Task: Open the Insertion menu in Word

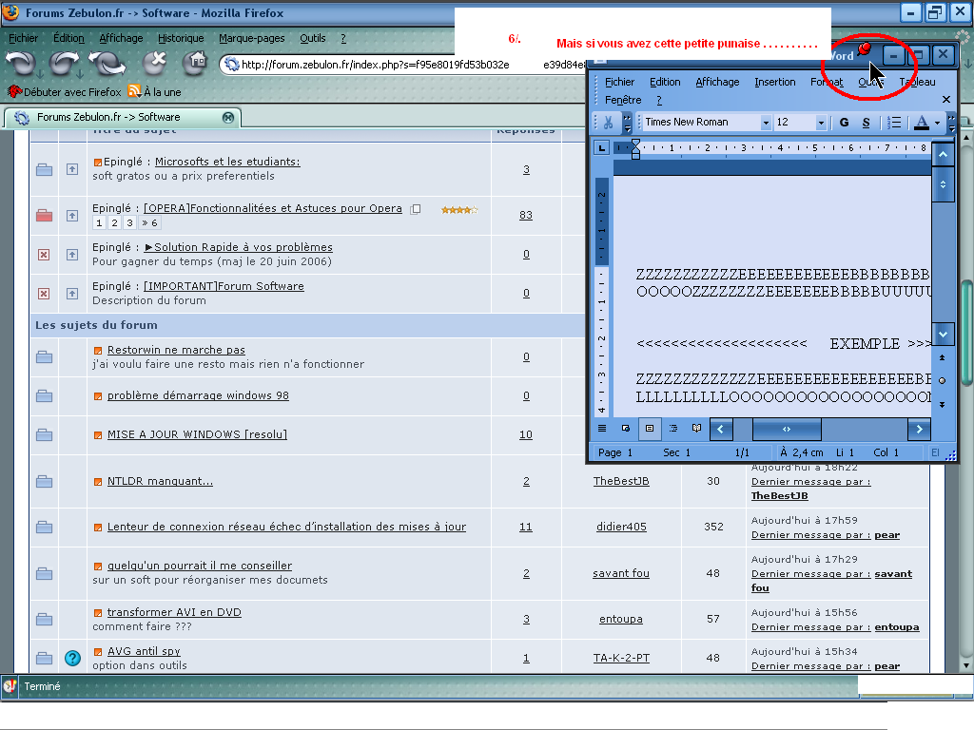Action: (774, 82)
